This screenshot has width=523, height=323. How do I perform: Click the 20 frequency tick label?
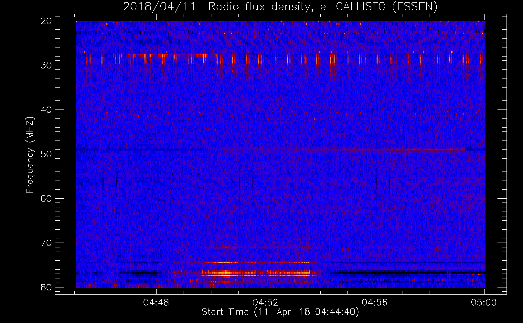[46, 21]
